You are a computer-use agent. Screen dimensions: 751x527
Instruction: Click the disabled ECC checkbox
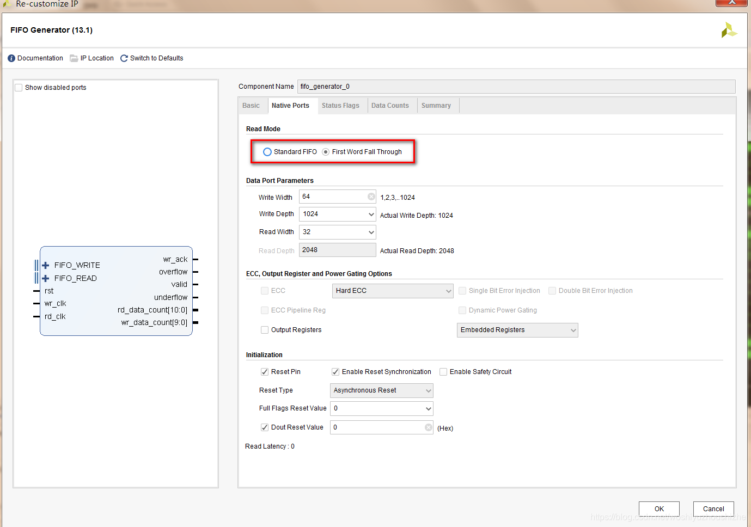(x=265, y=291)
